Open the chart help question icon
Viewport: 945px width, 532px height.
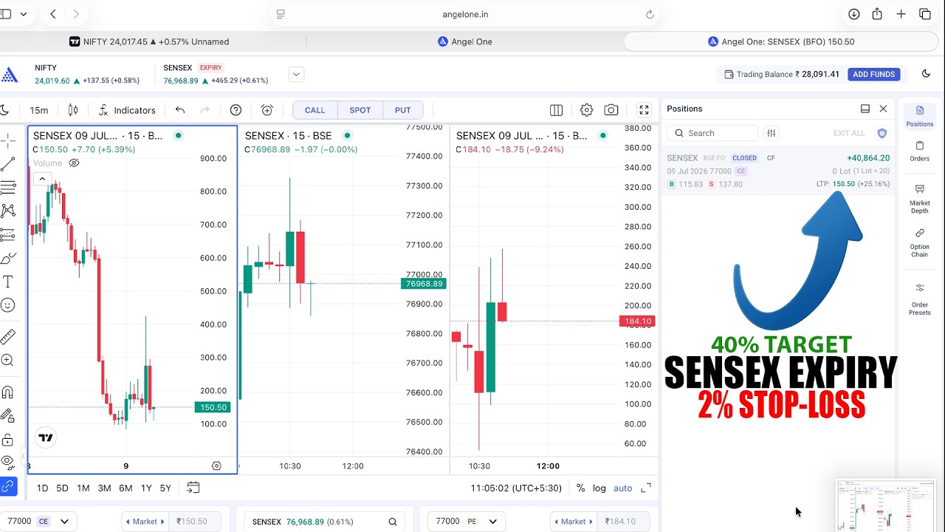[x=236, y=110]
